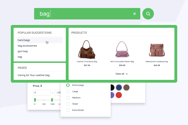The width and height of the screenshot is (188, 125).
Task: Click the 'View all' products link
Action: point(122,74)
